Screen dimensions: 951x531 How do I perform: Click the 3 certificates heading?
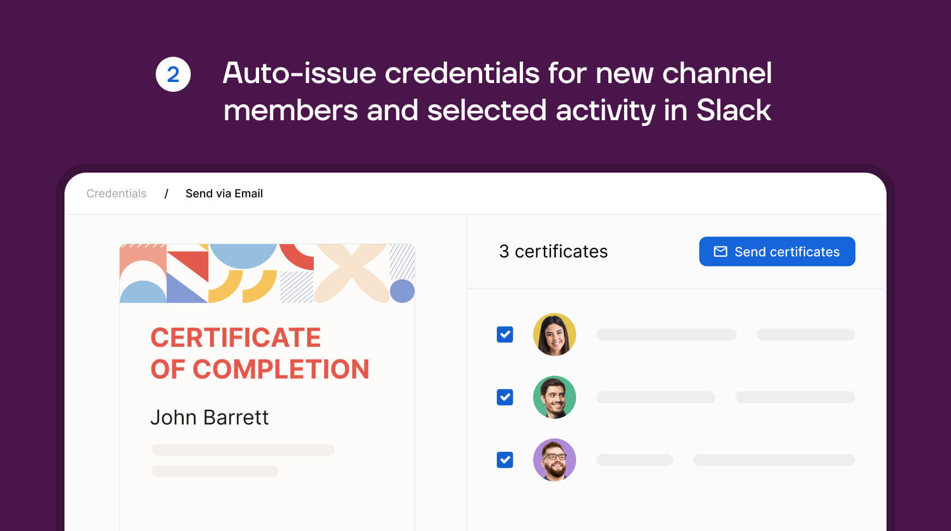(553, 251)
